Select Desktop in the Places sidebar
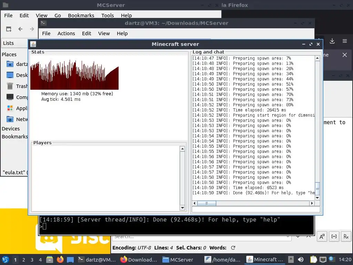This screenshot has height=265, width=353. (x=17, y=75)
